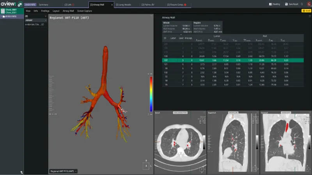
Task: Click the bottom-left sidebar collapse icon
Action: 22,172
